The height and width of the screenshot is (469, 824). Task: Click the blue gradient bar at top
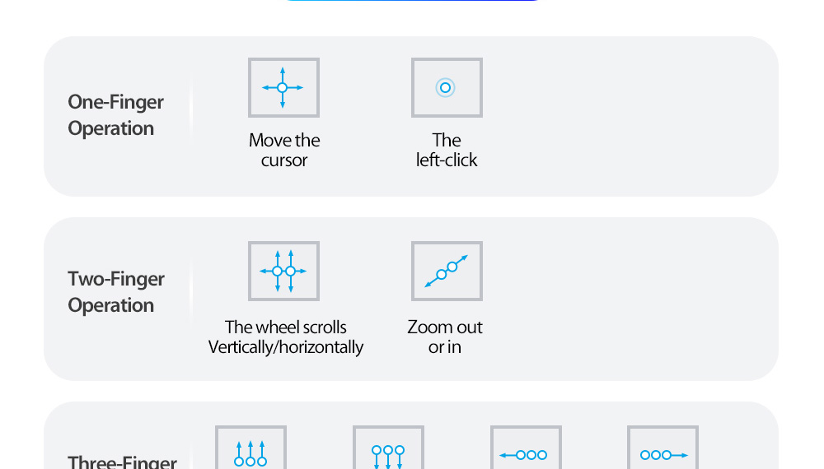[x=412, y=1]
